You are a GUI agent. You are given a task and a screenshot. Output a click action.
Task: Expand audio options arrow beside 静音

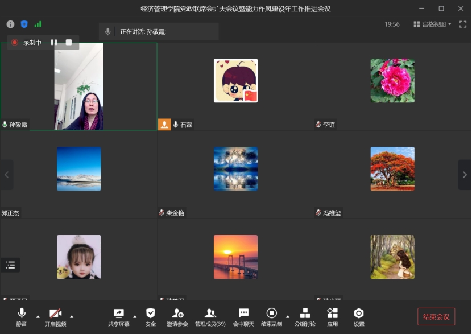point(38,316)
